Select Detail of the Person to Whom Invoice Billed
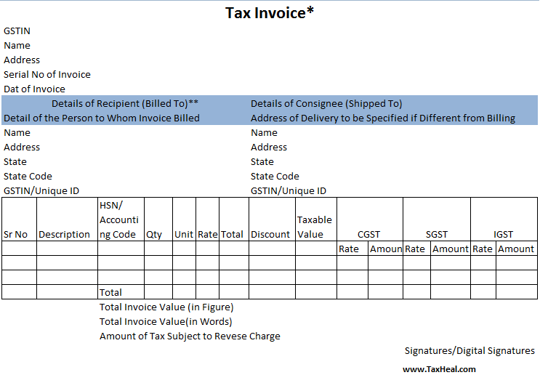The image size is (548, 383). 102,118
